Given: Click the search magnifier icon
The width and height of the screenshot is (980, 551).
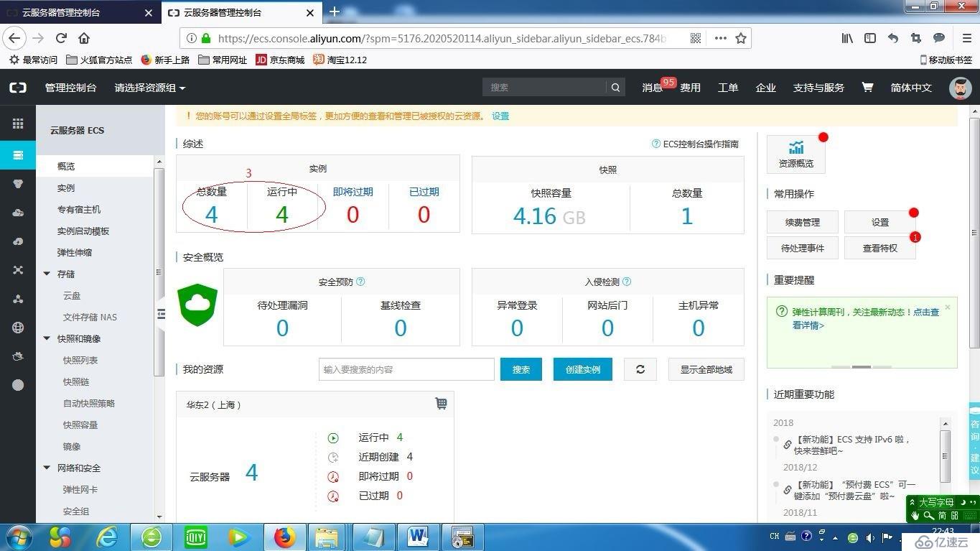Looking at the screenshot, I should pos(615,88).
